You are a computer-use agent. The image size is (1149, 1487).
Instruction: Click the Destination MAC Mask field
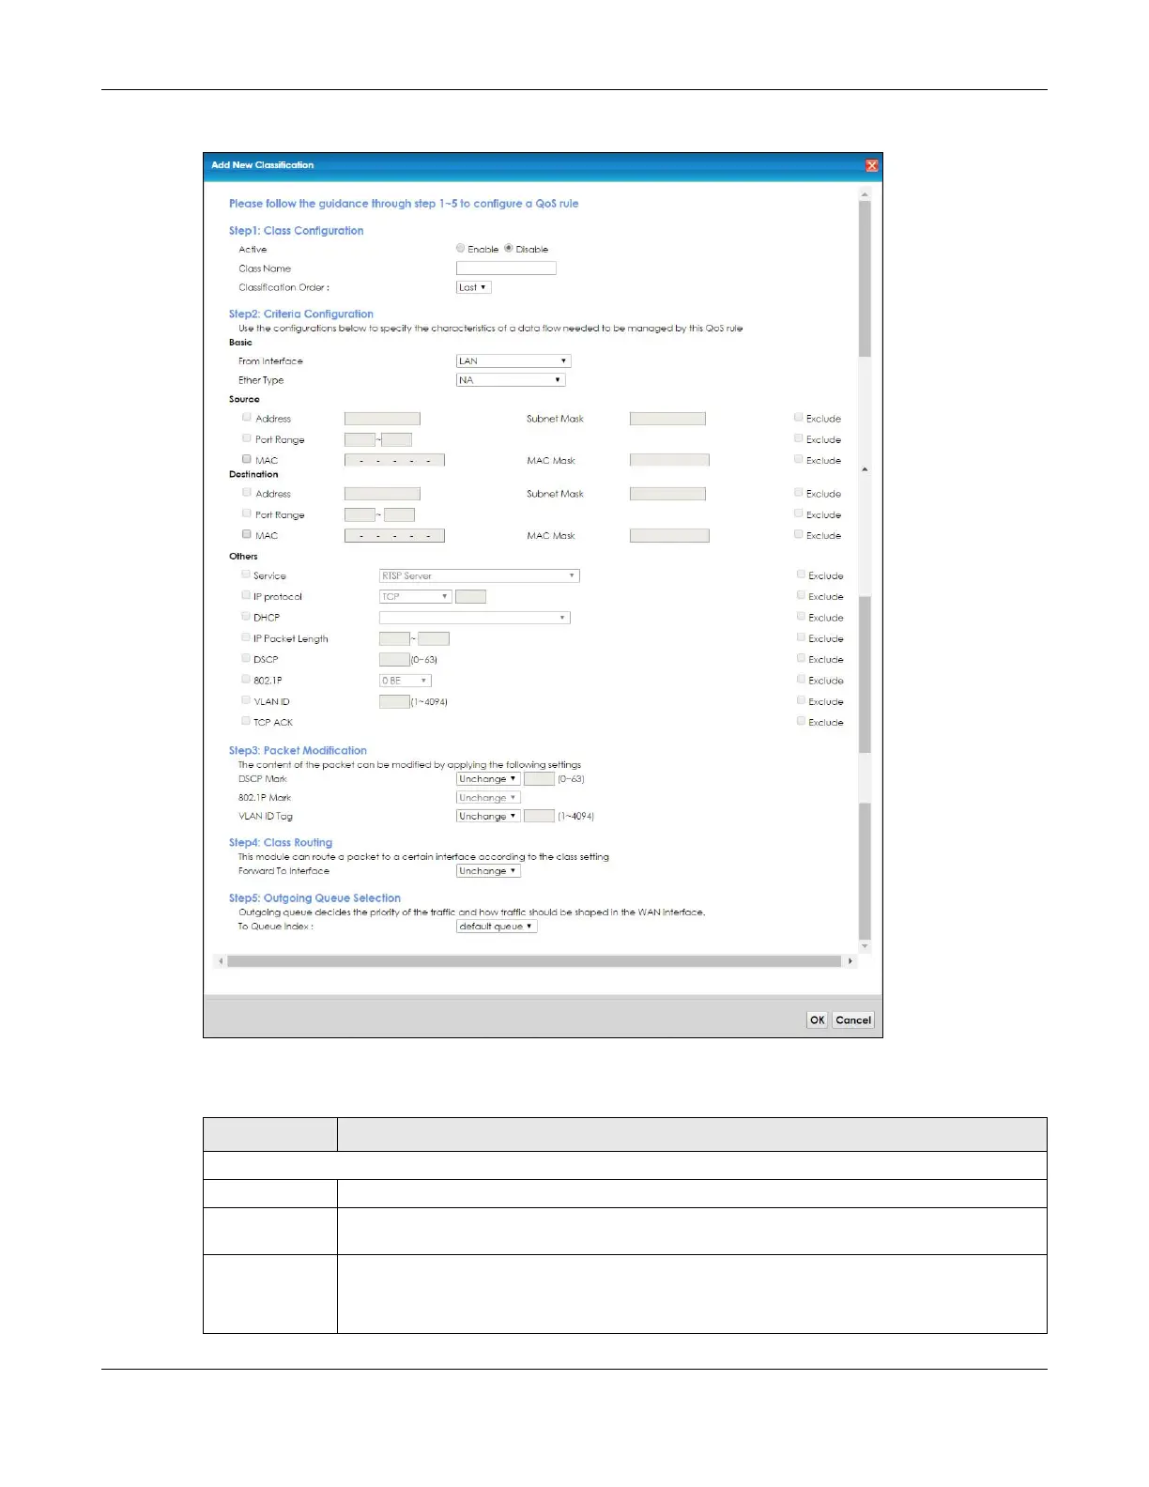669,535
